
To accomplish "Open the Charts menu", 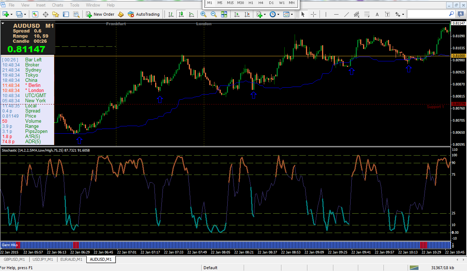I will tap(57, 5).
